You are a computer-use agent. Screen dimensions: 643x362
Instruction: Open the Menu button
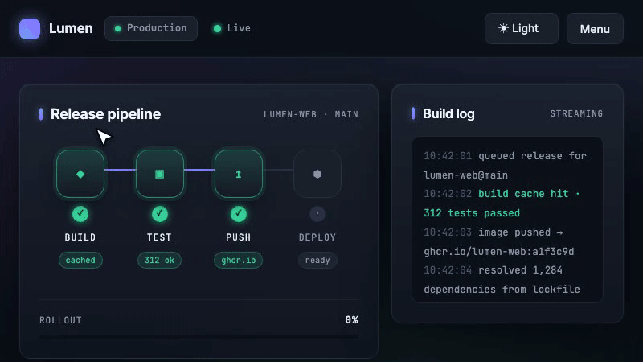[x=595, y=29]
